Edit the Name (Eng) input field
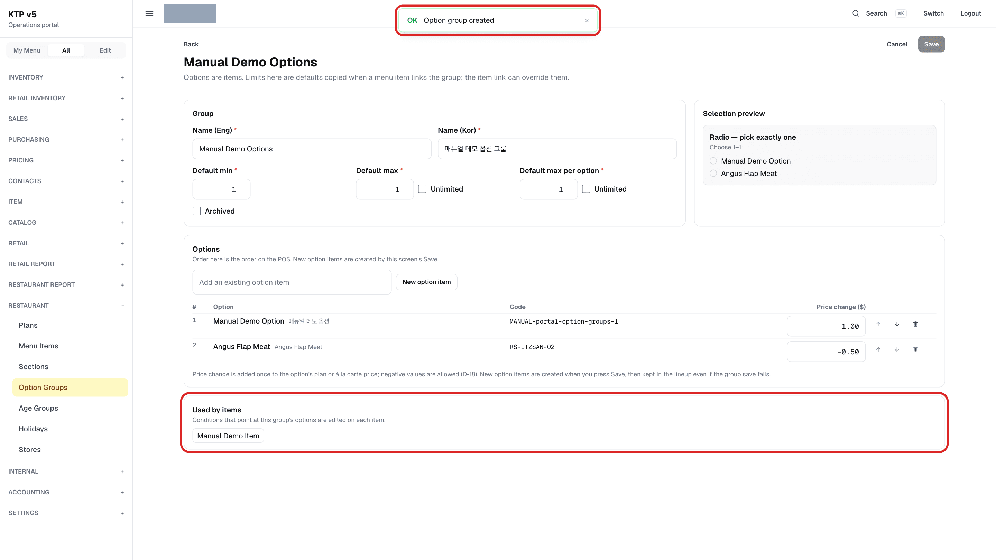996x560 pixels. 312,149
